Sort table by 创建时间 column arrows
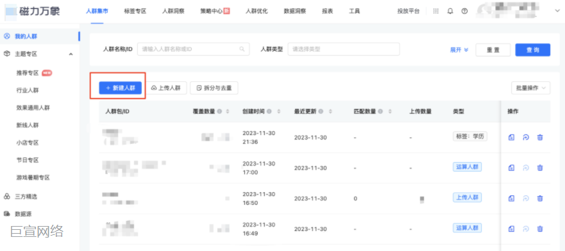This screenshot has height=251, width=565. point(278,111)
